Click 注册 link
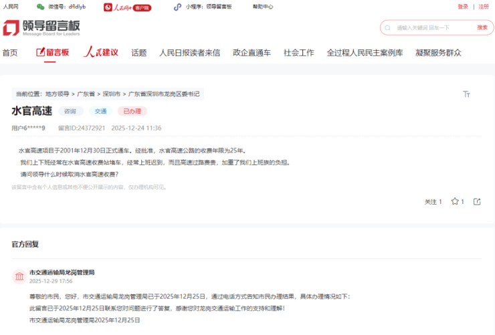The width and height of the screenshot is (495, 335). [484, 7]
